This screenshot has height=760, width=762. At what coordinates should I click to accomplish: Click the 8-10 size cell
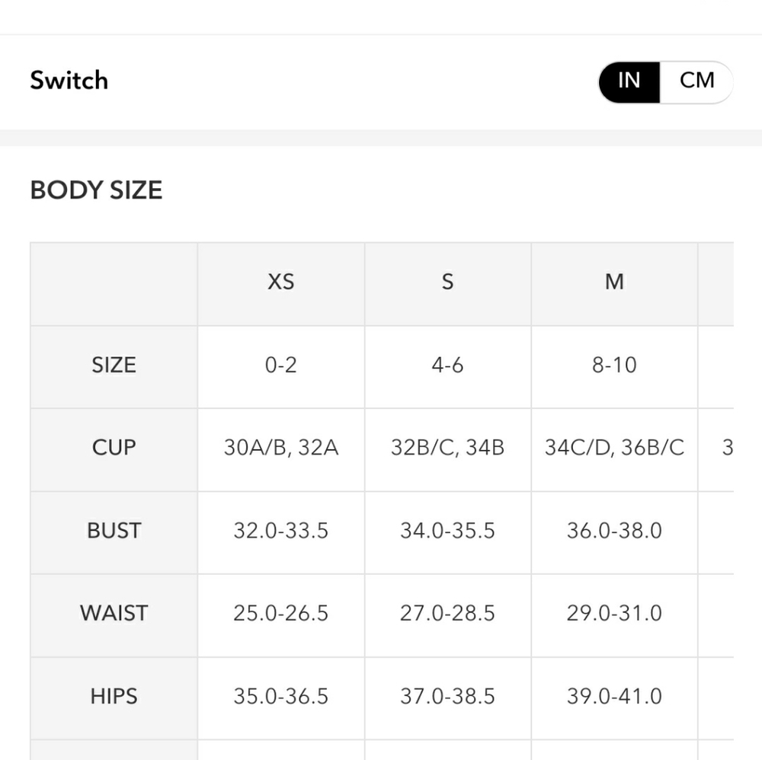[x=614, y=367]
